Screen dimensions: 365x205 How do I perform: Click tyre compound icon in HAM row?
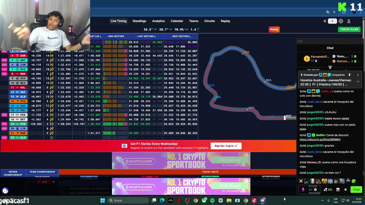(x=52, y=56)
